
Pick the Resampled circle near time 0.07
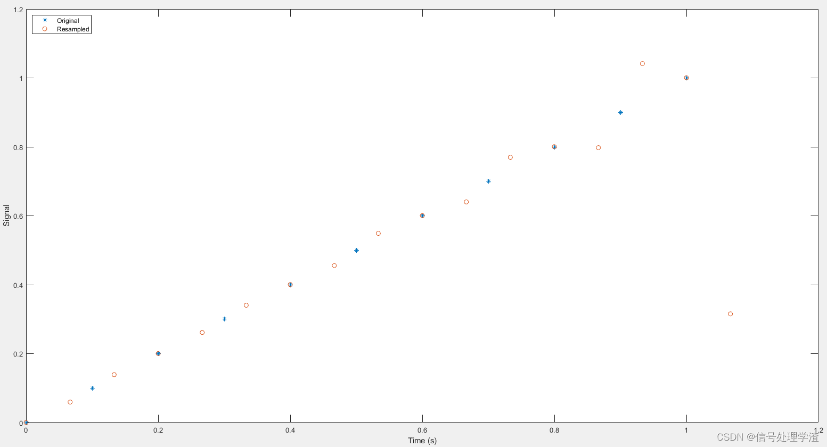point(70,402)
